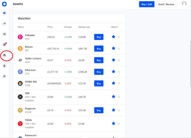Image resolution: width=191 pixels, height=138 pixels.
Task: Click the Ethereum row reorder handle
Action: (x=119, y=72)
